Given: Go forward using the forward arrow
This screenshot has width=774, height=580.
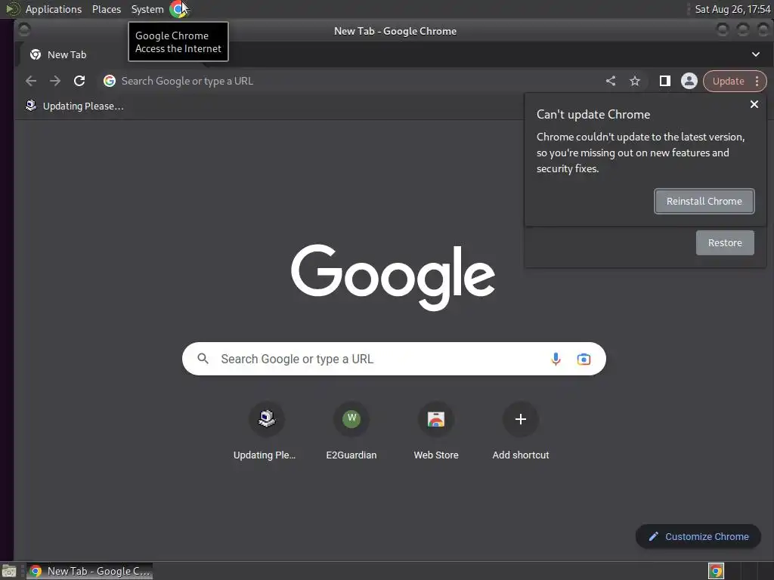Looking at the screenshot, I should 54,81.
